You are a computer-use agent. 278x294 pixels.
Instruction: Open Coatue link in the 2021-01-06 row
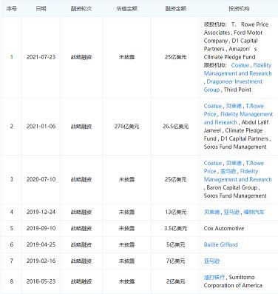coord(213,106)
